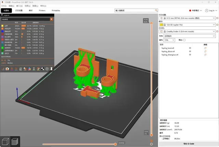Toggle tool marker down-arrow icon
This screenshot has height=147, width=219.
51,69
